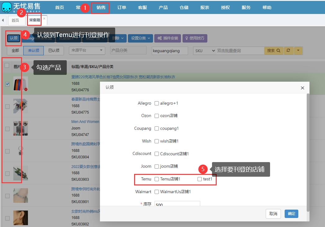Check the Temu店铺1 checkbox
325x227 pixels.
157,179
